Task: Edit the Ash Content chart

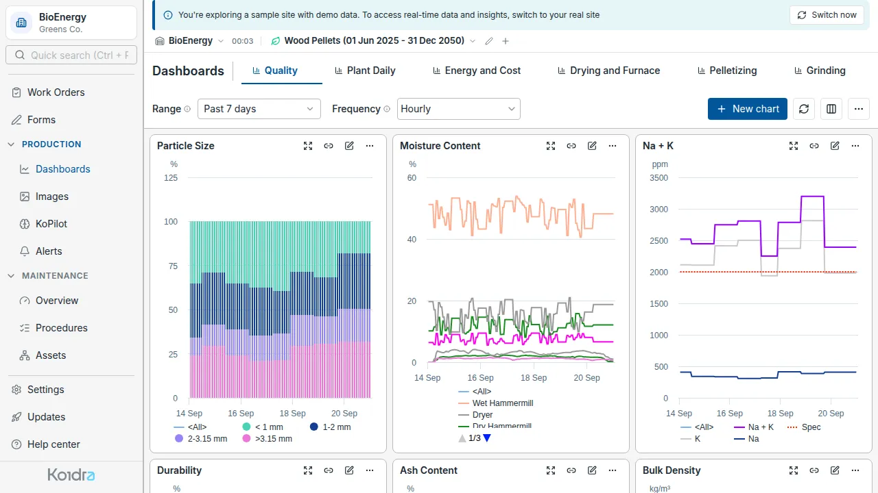Action: point(592,470)
